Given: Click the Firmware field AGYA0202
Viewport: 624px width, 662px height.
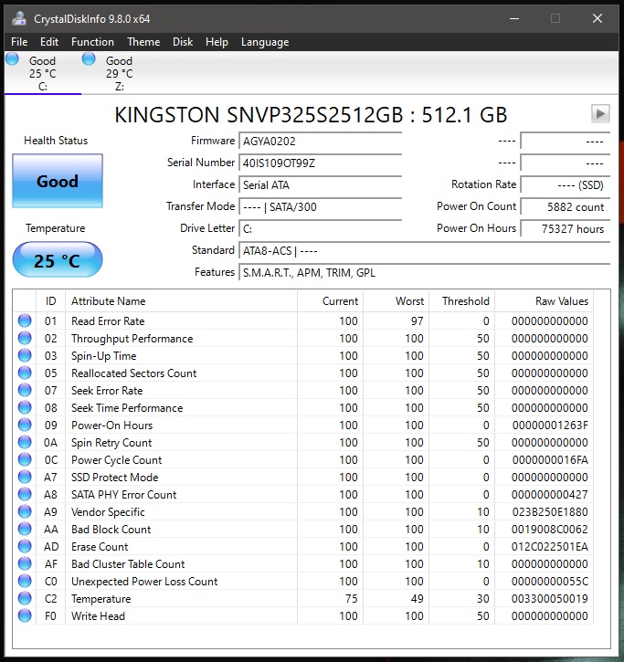Looking at the screenshot, I should point(321,141).
